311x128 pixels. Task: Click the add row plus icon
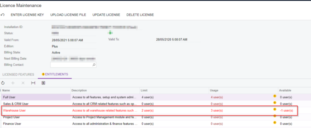(13, 83)
